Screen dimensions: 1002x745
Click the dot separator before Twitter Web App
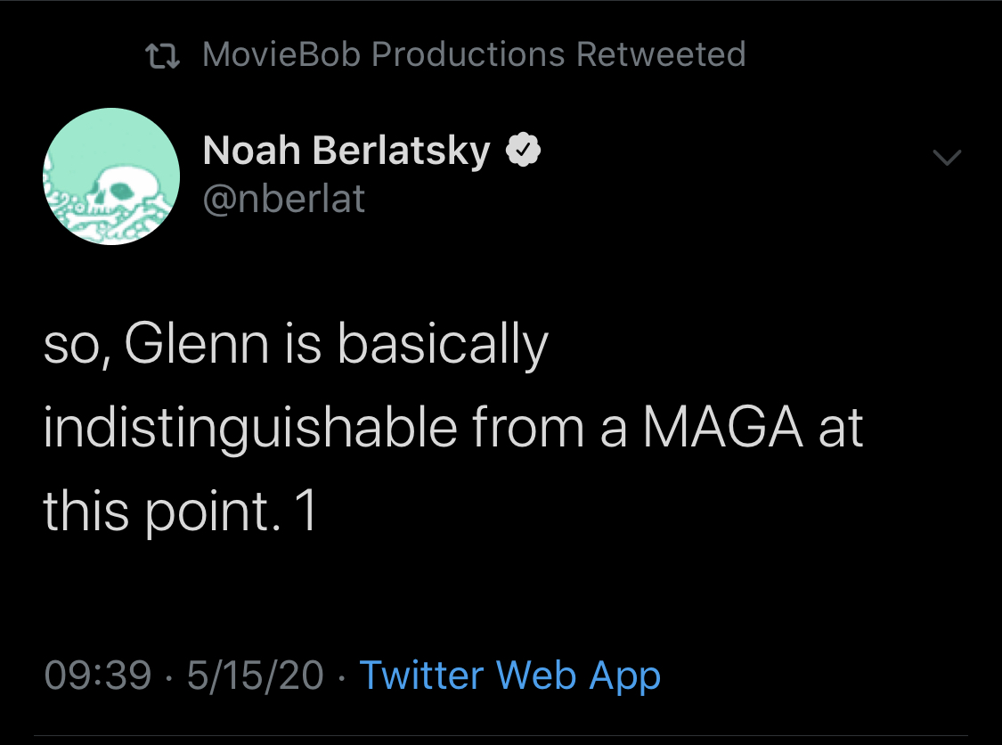click(342, 678)
